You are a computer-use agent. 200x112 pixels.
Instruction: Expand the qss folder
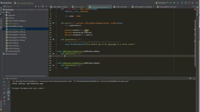pos(3,12)
